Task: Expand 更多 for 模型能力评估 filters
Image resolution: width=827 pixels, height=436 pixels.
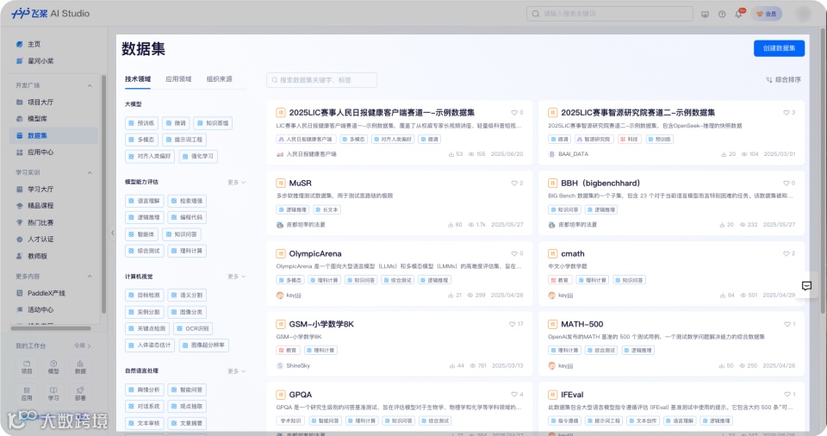Action: click(237, 182)
